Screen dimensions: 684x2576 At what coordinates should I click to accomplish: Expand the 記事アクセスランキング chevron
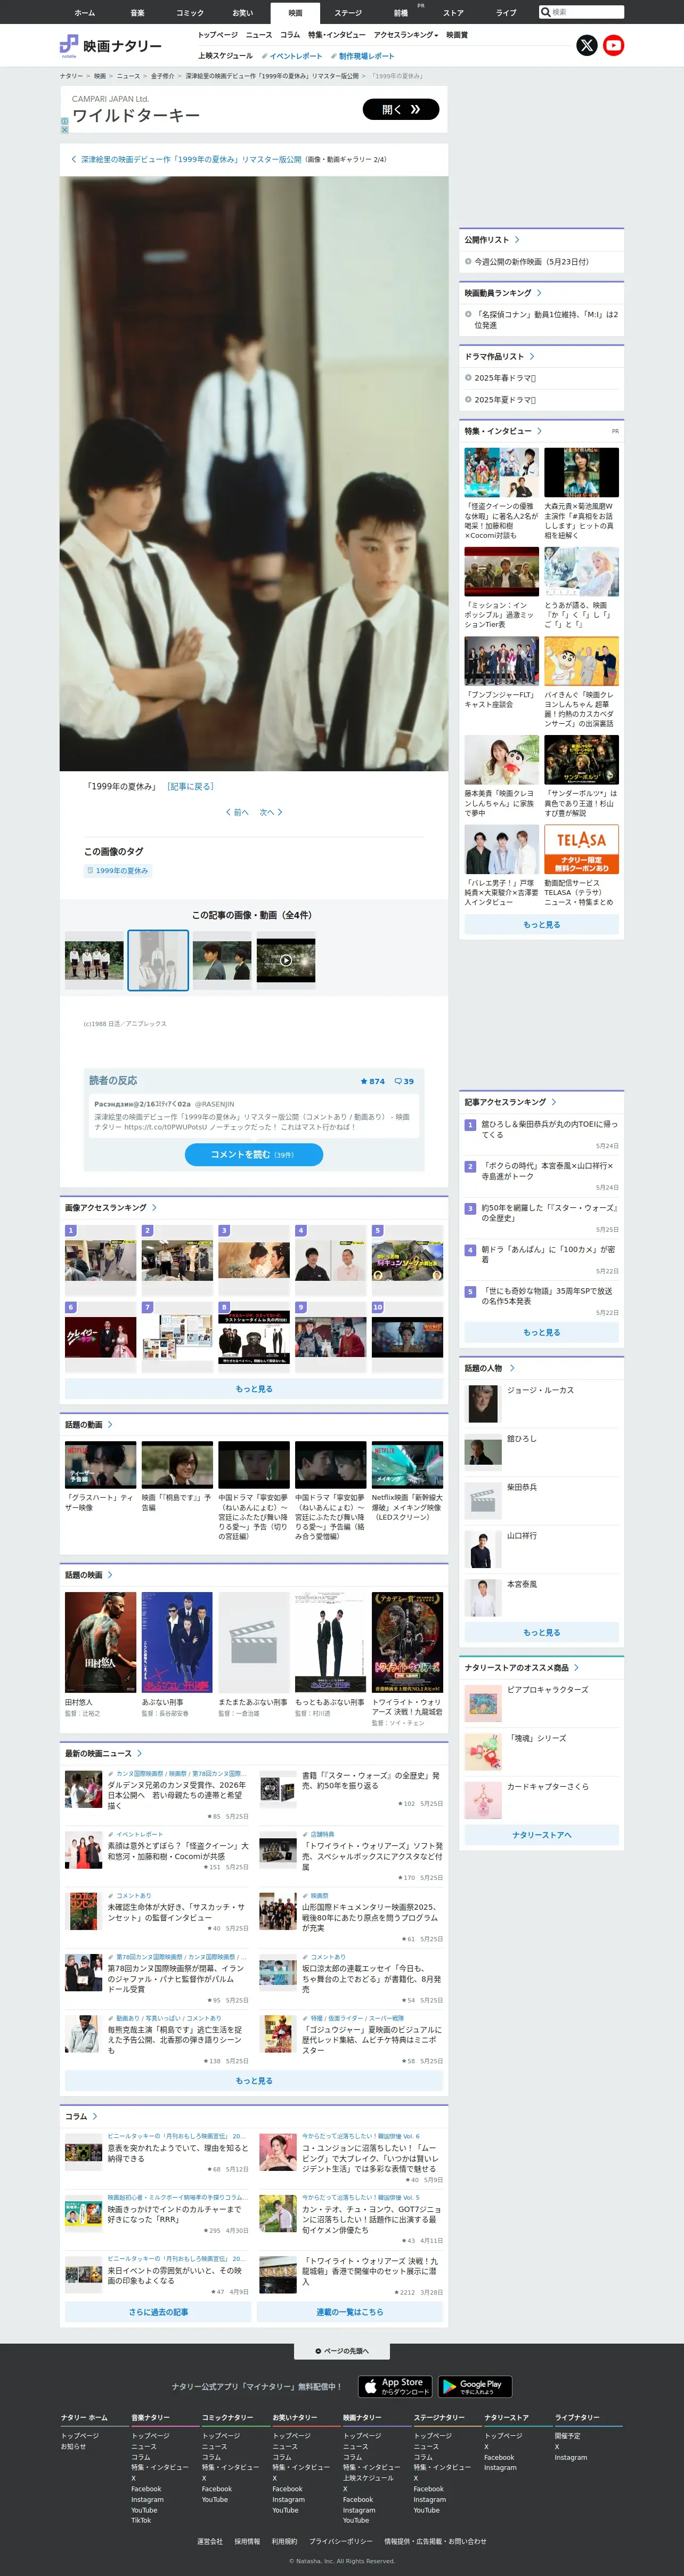tap(554, 1102)
